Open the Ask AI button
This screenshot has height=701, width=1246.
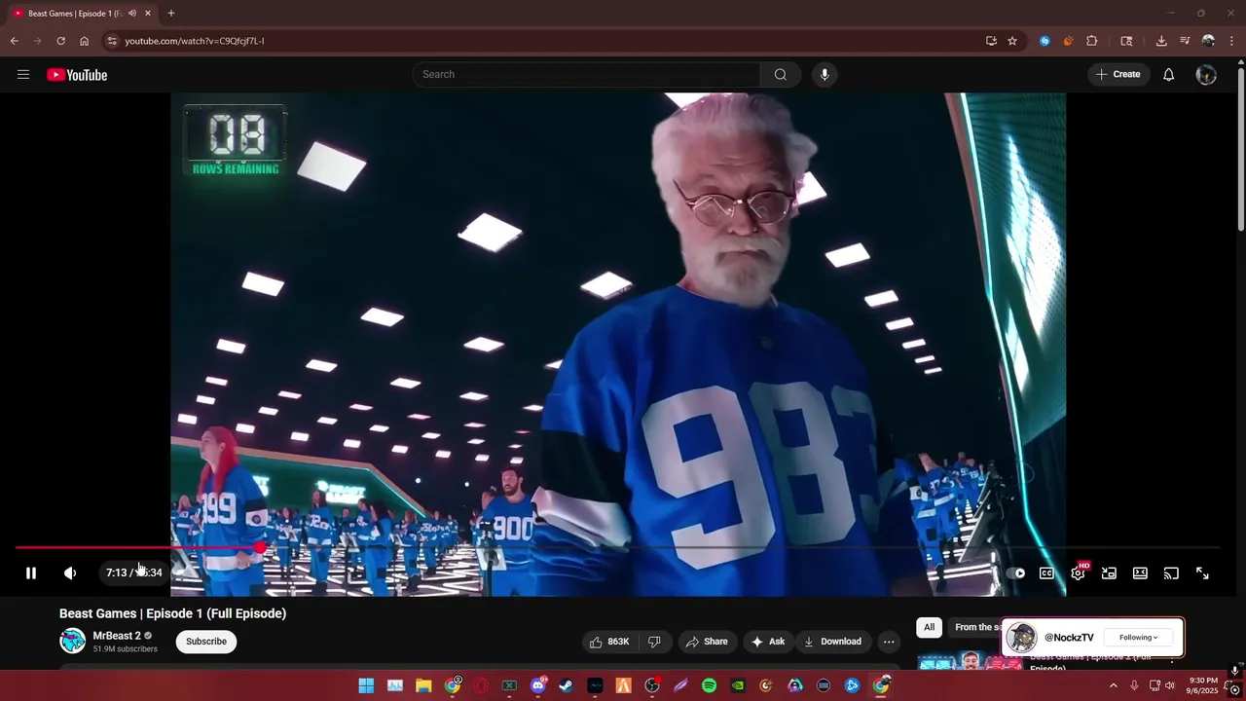[x=768, y=642]
